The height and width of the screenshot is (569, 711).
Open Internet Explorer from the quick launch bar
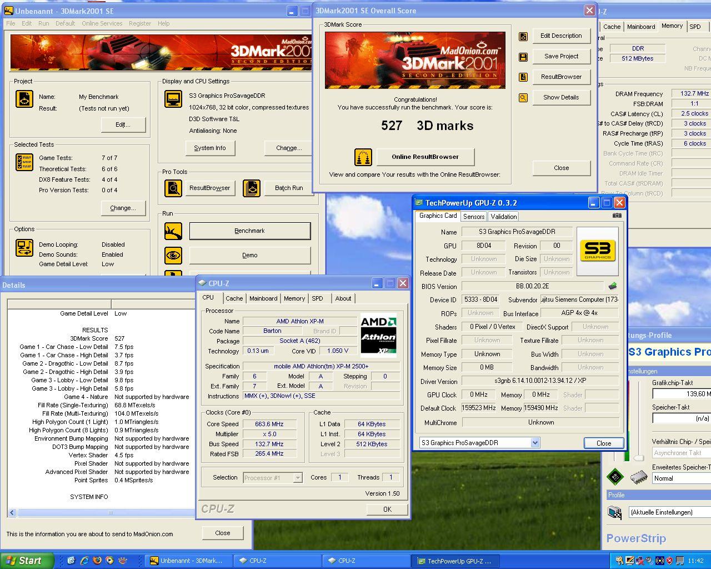(84, 561)
